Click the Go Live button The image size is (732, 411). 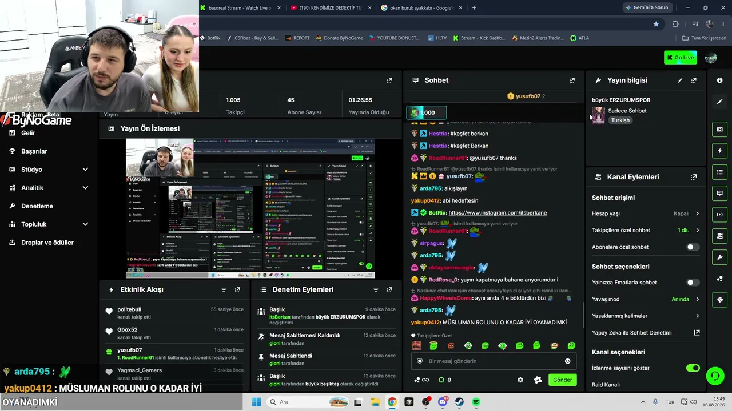tap(681, 58)
